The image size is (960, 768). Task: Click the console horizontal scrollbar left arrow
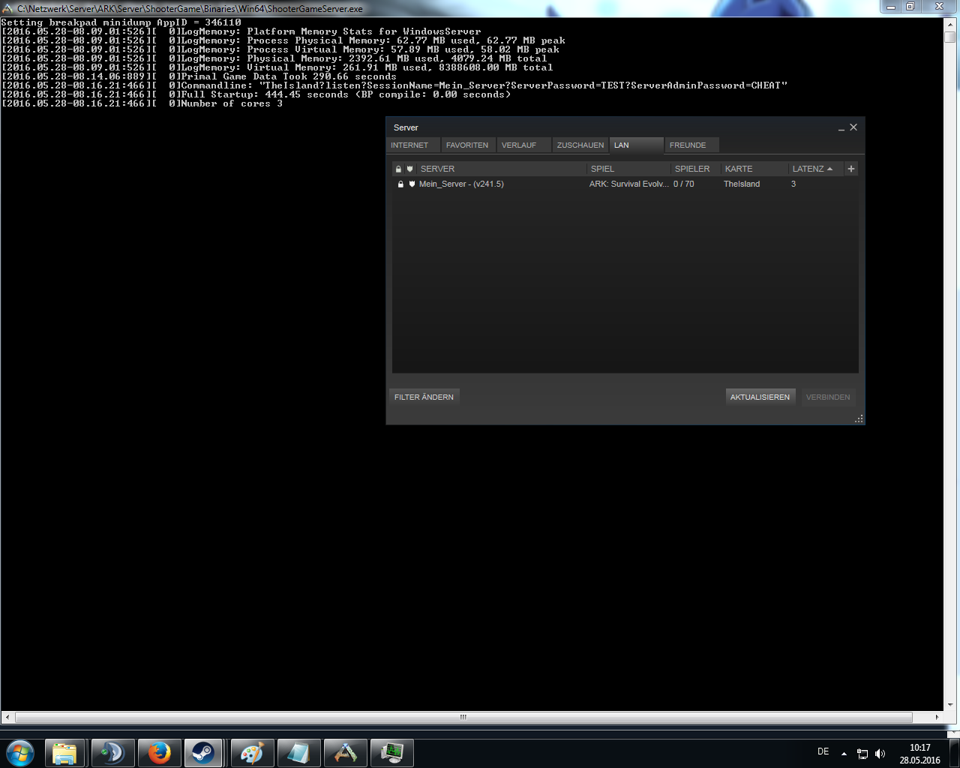pos(7,717)
